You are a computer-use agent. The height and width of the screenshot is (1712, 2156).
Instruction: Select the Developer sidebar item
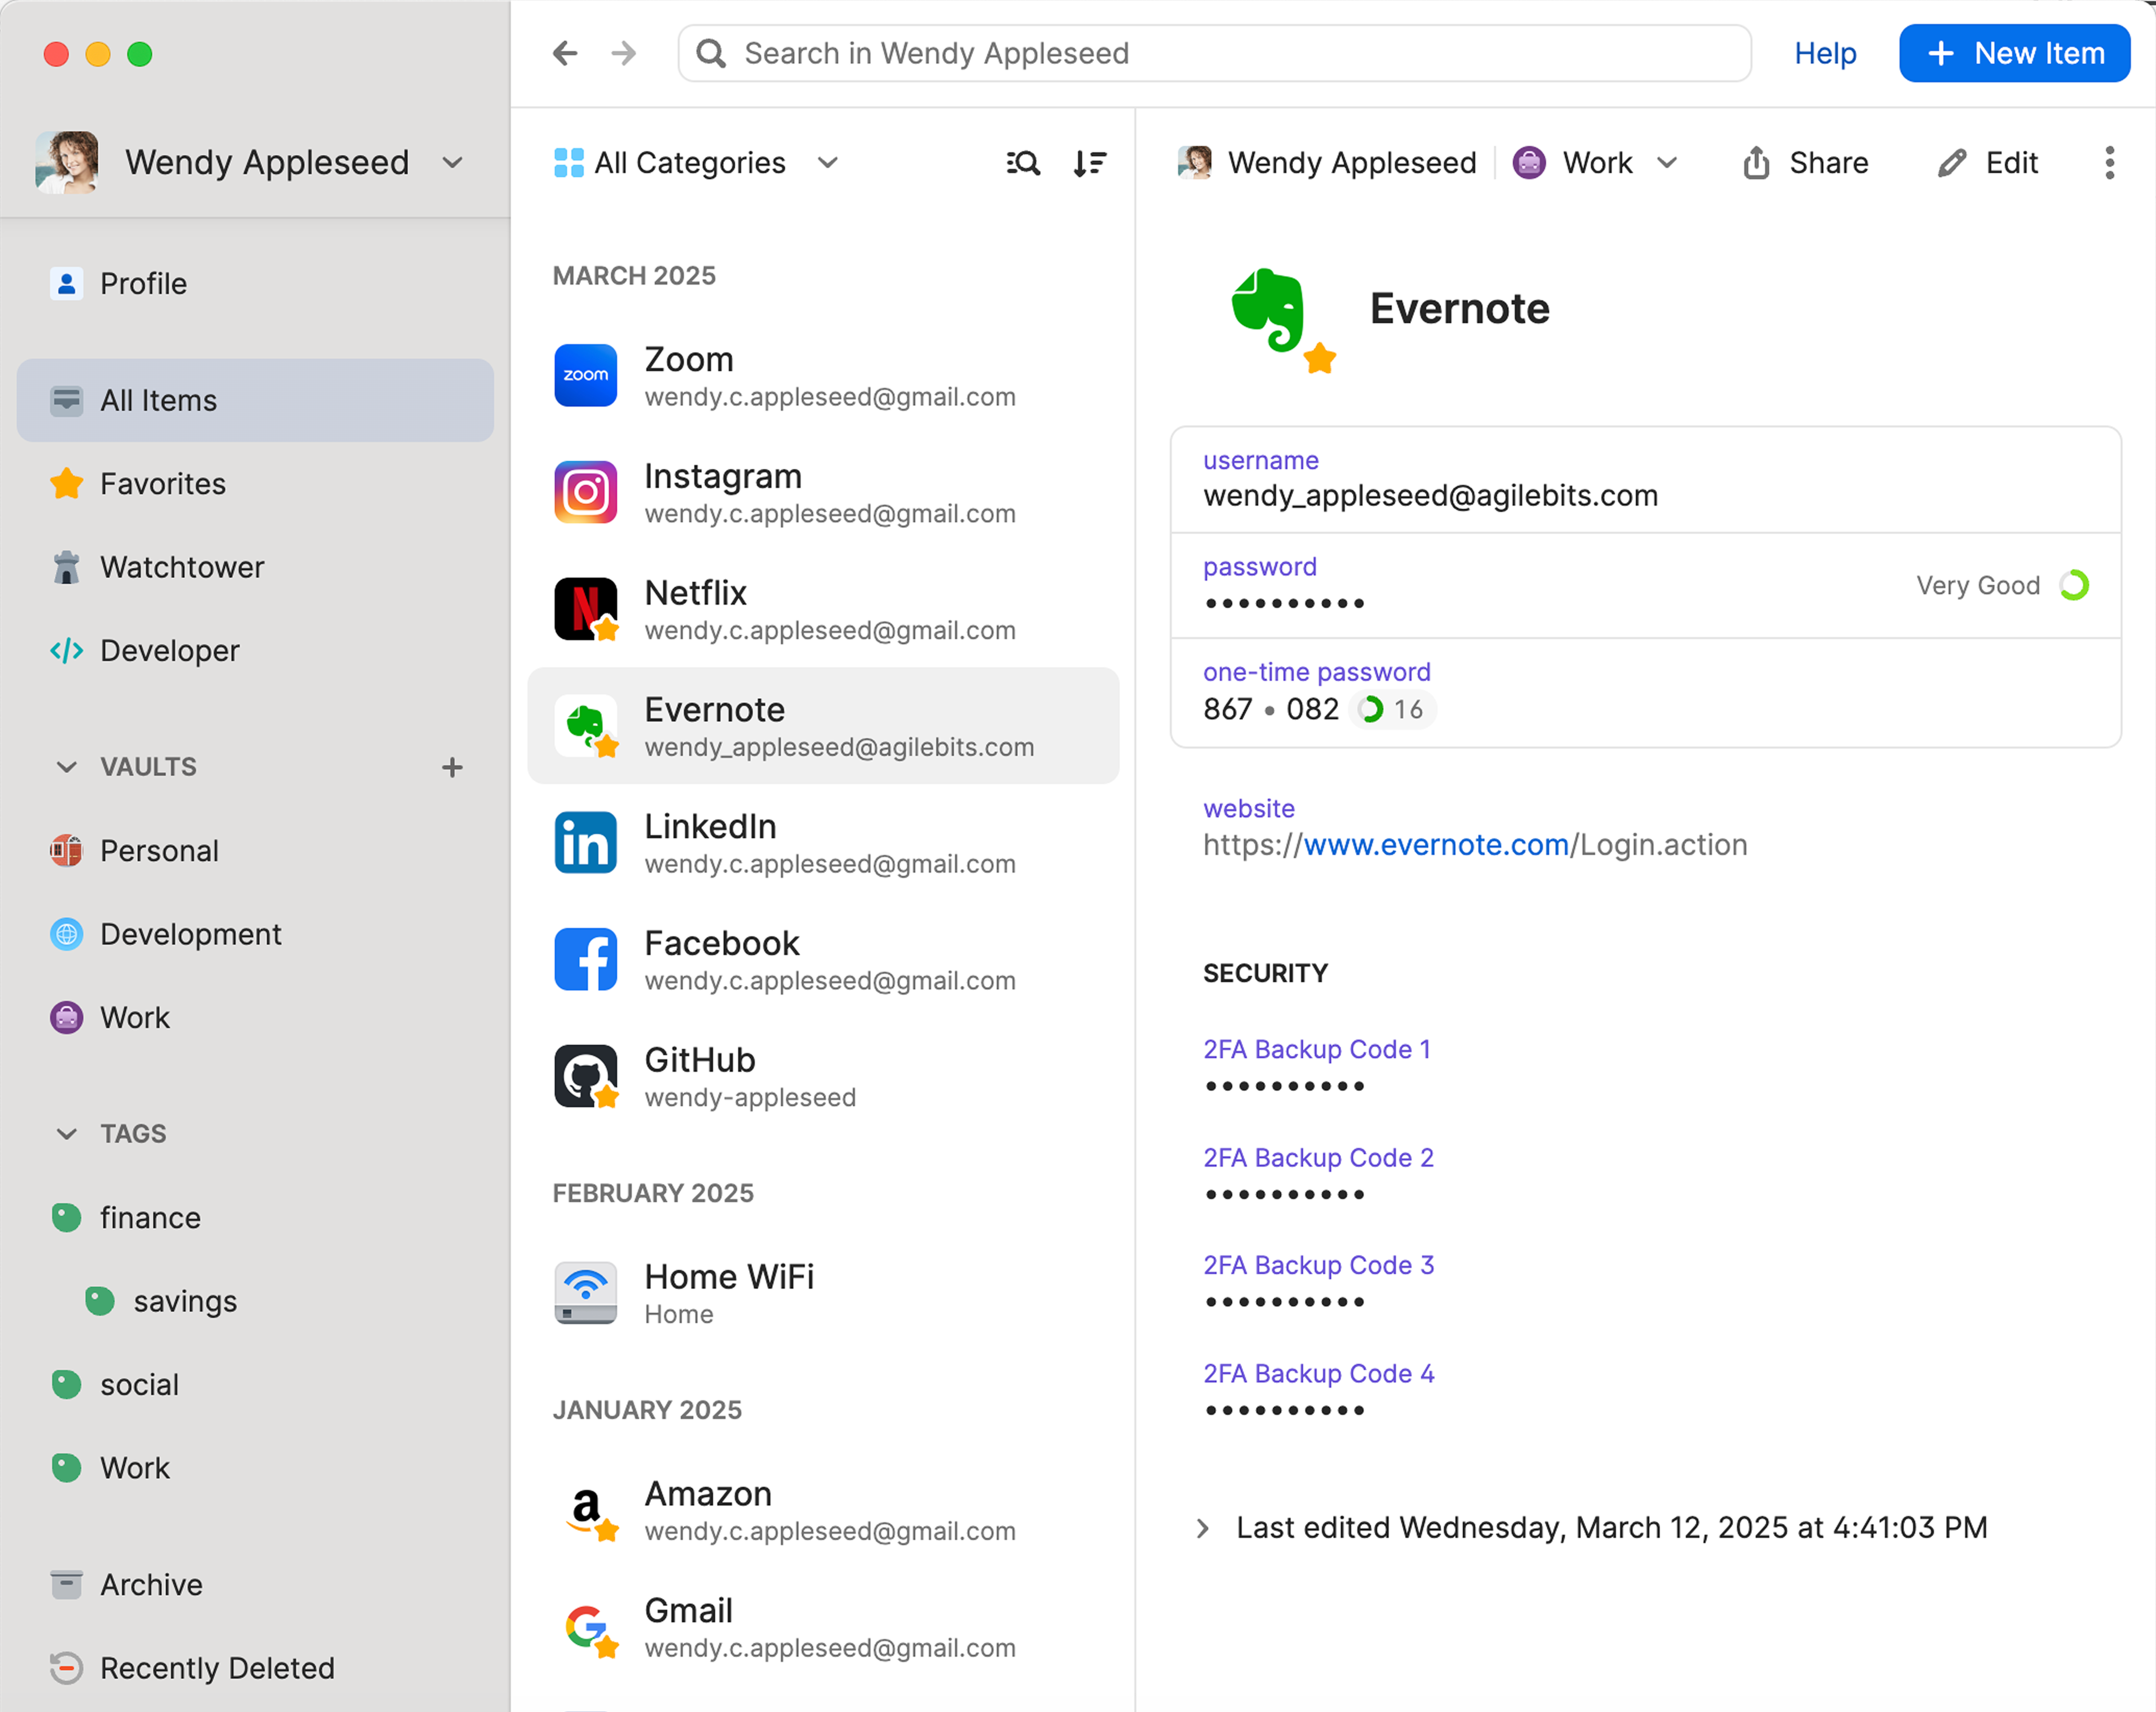[x=169, y=650]
